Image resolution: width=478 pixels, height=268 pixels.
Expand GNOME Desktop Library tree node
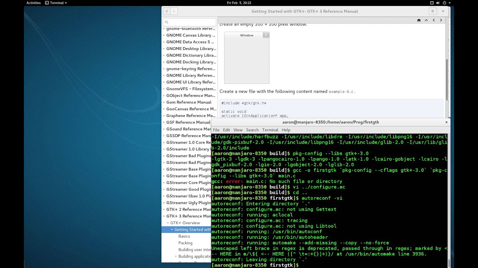click(164, 49)
